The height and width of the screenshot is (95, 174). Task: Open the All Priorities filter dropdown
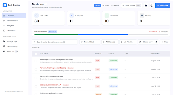(128, 42)
